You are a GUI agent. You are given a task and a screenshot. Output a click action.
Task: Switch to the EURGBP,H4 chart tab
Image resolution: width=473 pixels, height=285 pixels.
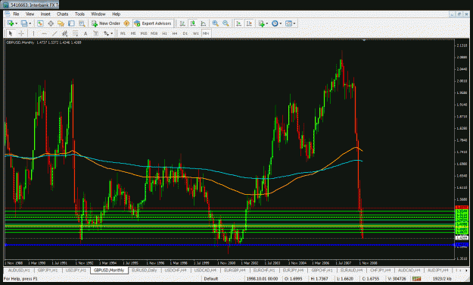coord(235,270)
